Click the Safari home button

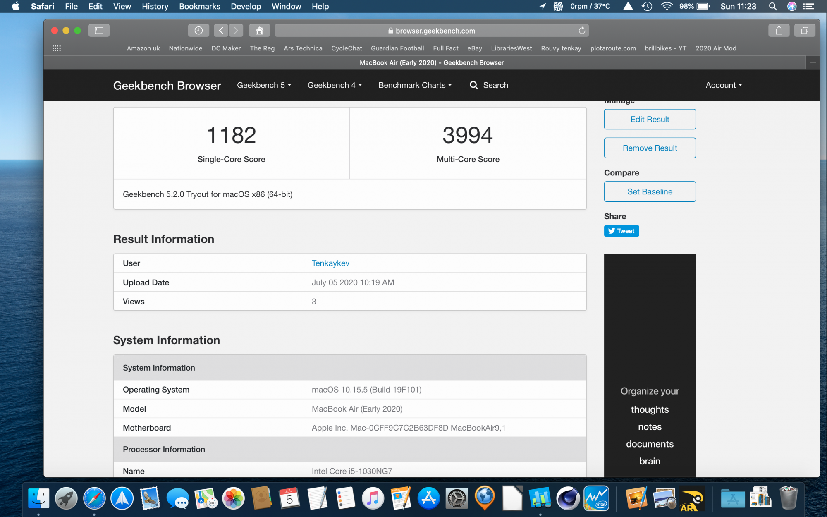pyautogui.click(x=259, y=30)
